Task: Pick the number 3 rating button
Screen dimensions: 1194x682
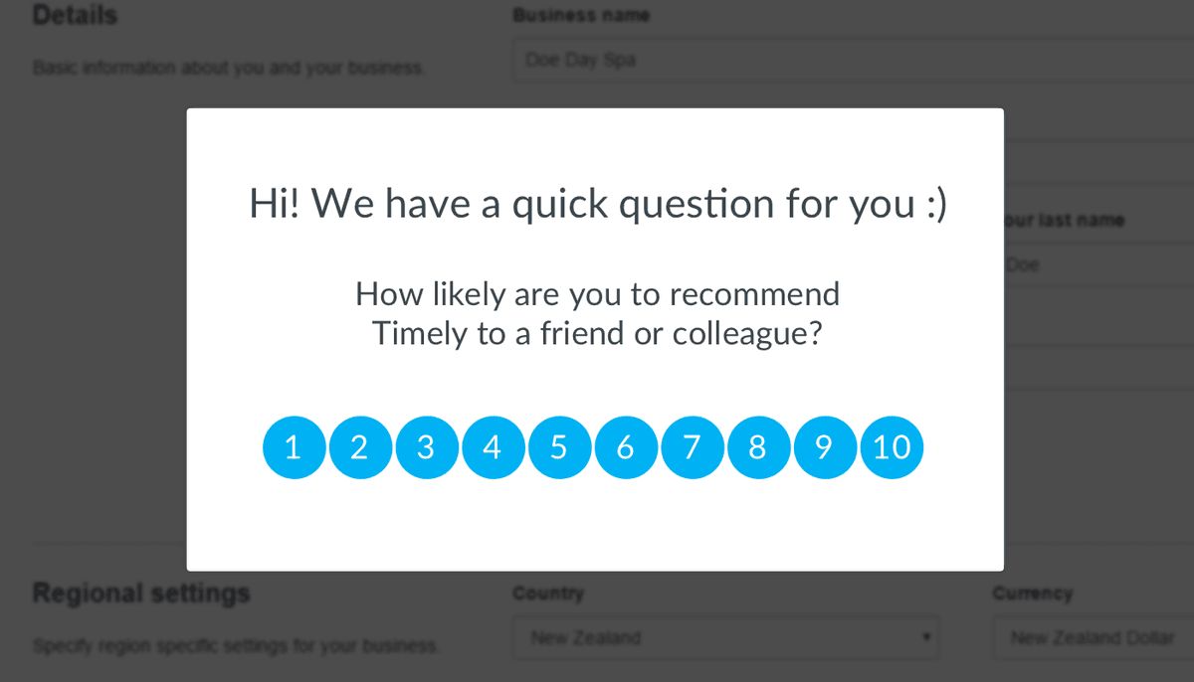Action: pyautogui.click(x=427, y=447)
